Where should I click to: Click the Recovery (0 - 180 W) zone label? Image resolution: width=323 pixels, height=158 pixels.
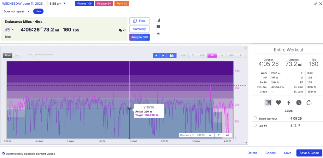192,135
